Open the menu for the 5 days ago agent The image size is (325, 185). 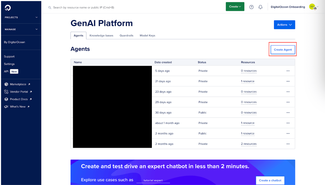[288, 71]
